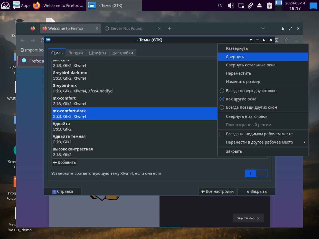Switch to the Стиль tab
Viewport: 319px width, 239px height.
57,53
